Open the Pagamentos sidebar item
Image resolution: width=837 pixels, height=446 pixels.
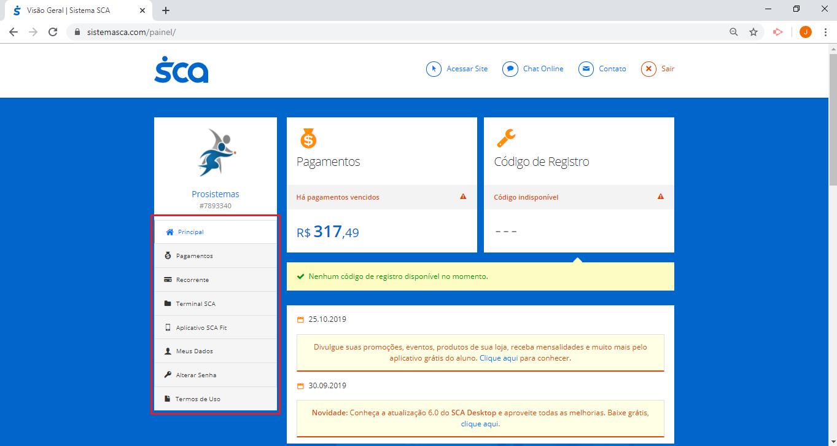[216, 256]
